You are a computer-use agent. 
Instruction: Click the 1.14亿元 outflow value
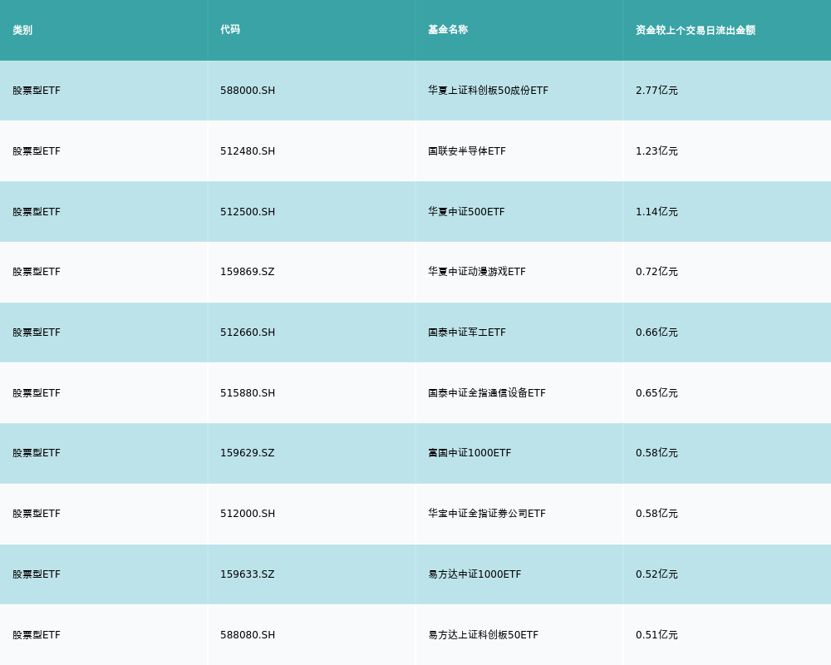[656, 212]
